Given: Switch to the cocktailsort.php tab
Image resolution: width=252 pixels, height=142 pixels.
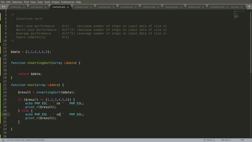Looking at the screenshot, I should [x=217, y=7].
